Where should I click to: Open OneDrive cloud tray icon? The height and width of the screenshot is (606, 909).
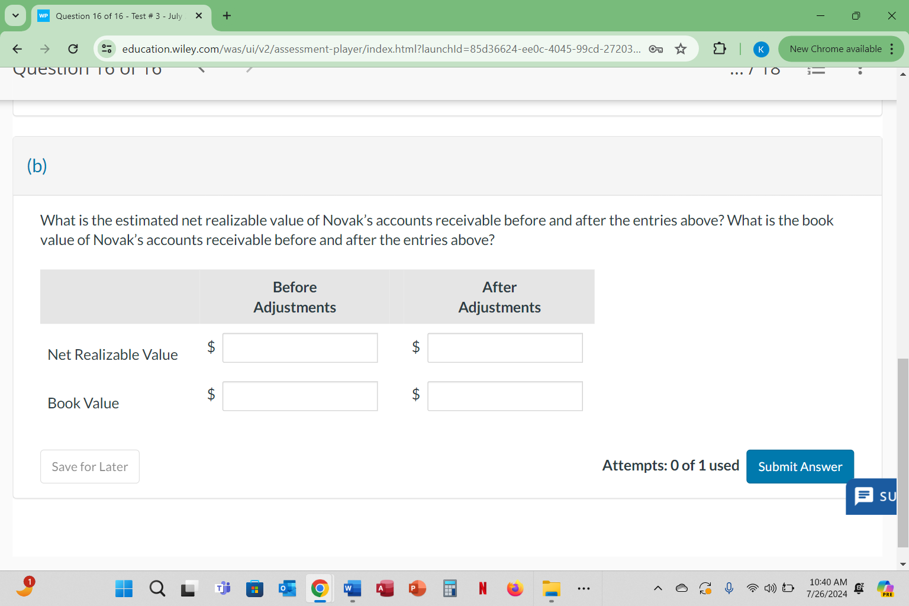(682, 588)
